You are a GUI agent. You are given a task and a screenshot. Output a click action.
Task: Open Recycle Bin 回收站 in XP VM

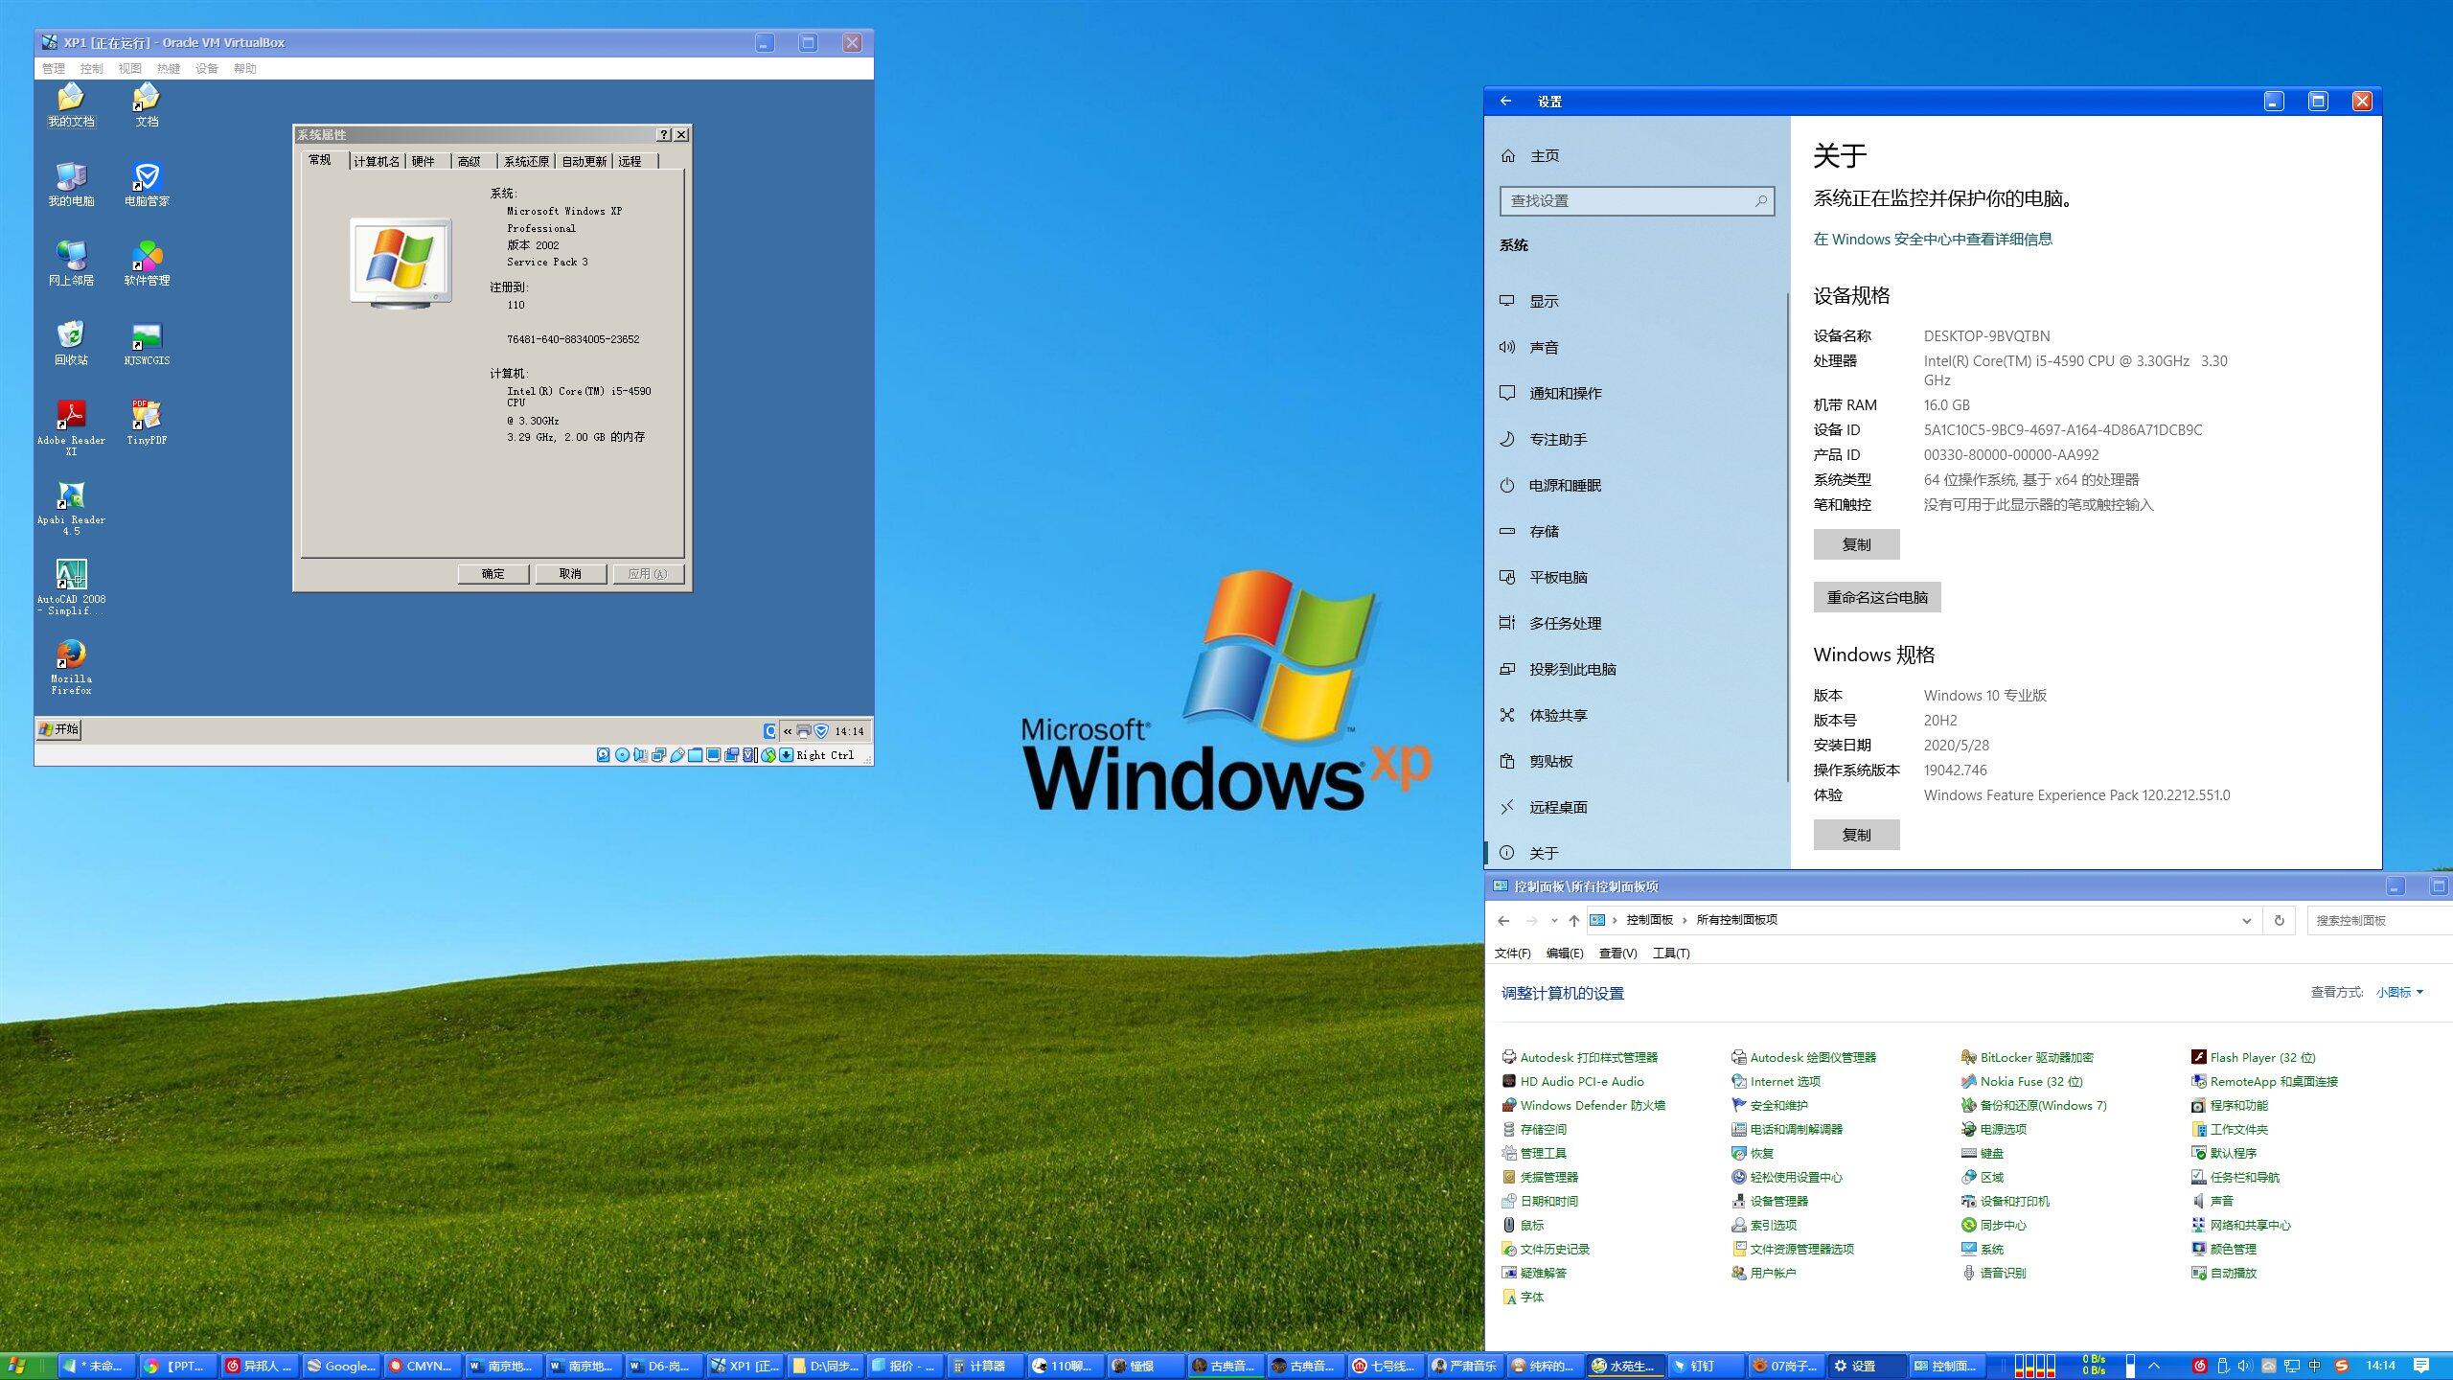click(x=71, y=344)
